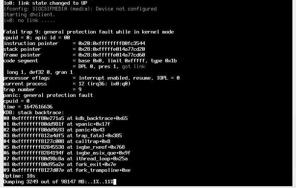The width and height of the screenshot is (296, 188).
Task: Click the 'code segment' label
Action: point(21,61)
